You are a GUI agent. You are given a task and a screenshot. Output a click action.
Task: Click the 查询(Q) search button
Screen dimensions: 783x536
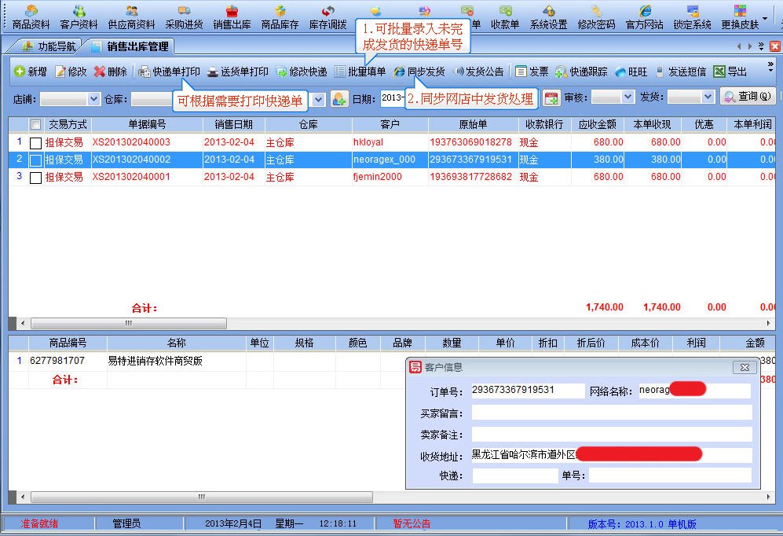point(747,96)
